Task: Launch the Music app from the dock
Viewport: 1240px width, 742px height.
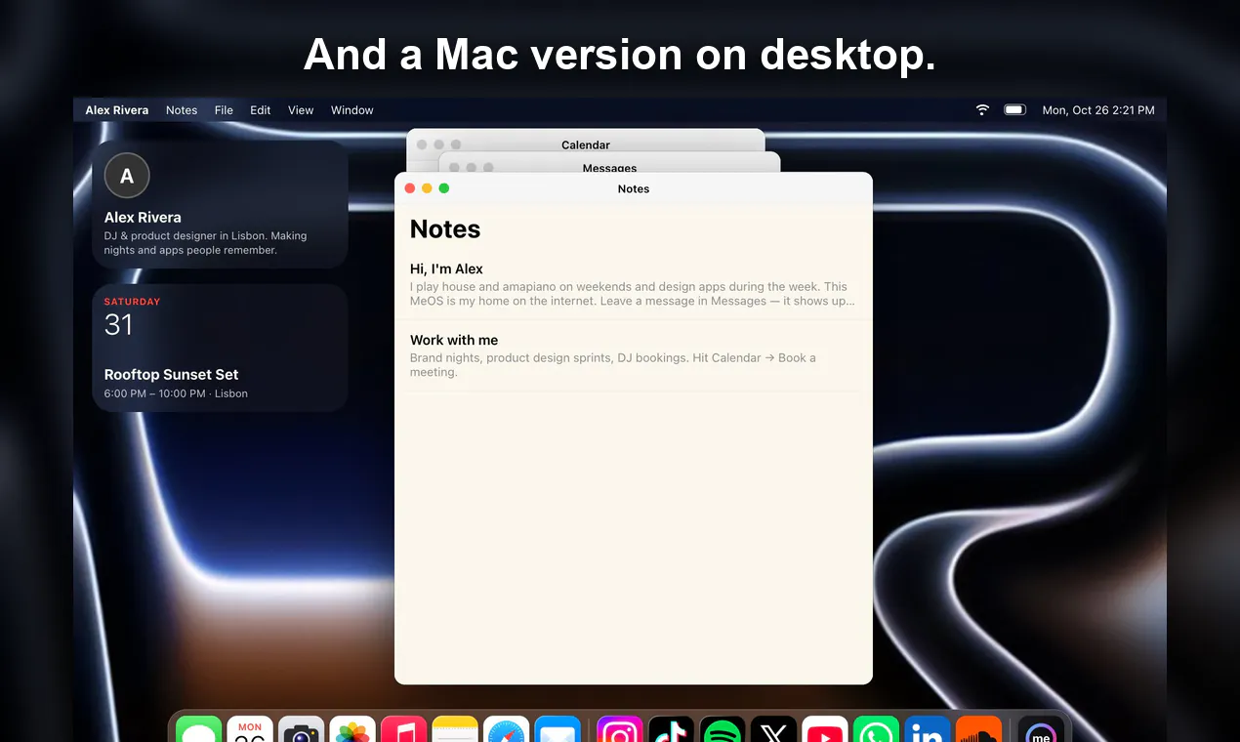Action: (403, 729)
